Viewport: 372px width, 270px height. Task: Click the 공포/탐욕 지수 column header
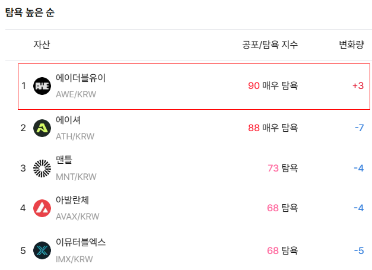[270, 45]
